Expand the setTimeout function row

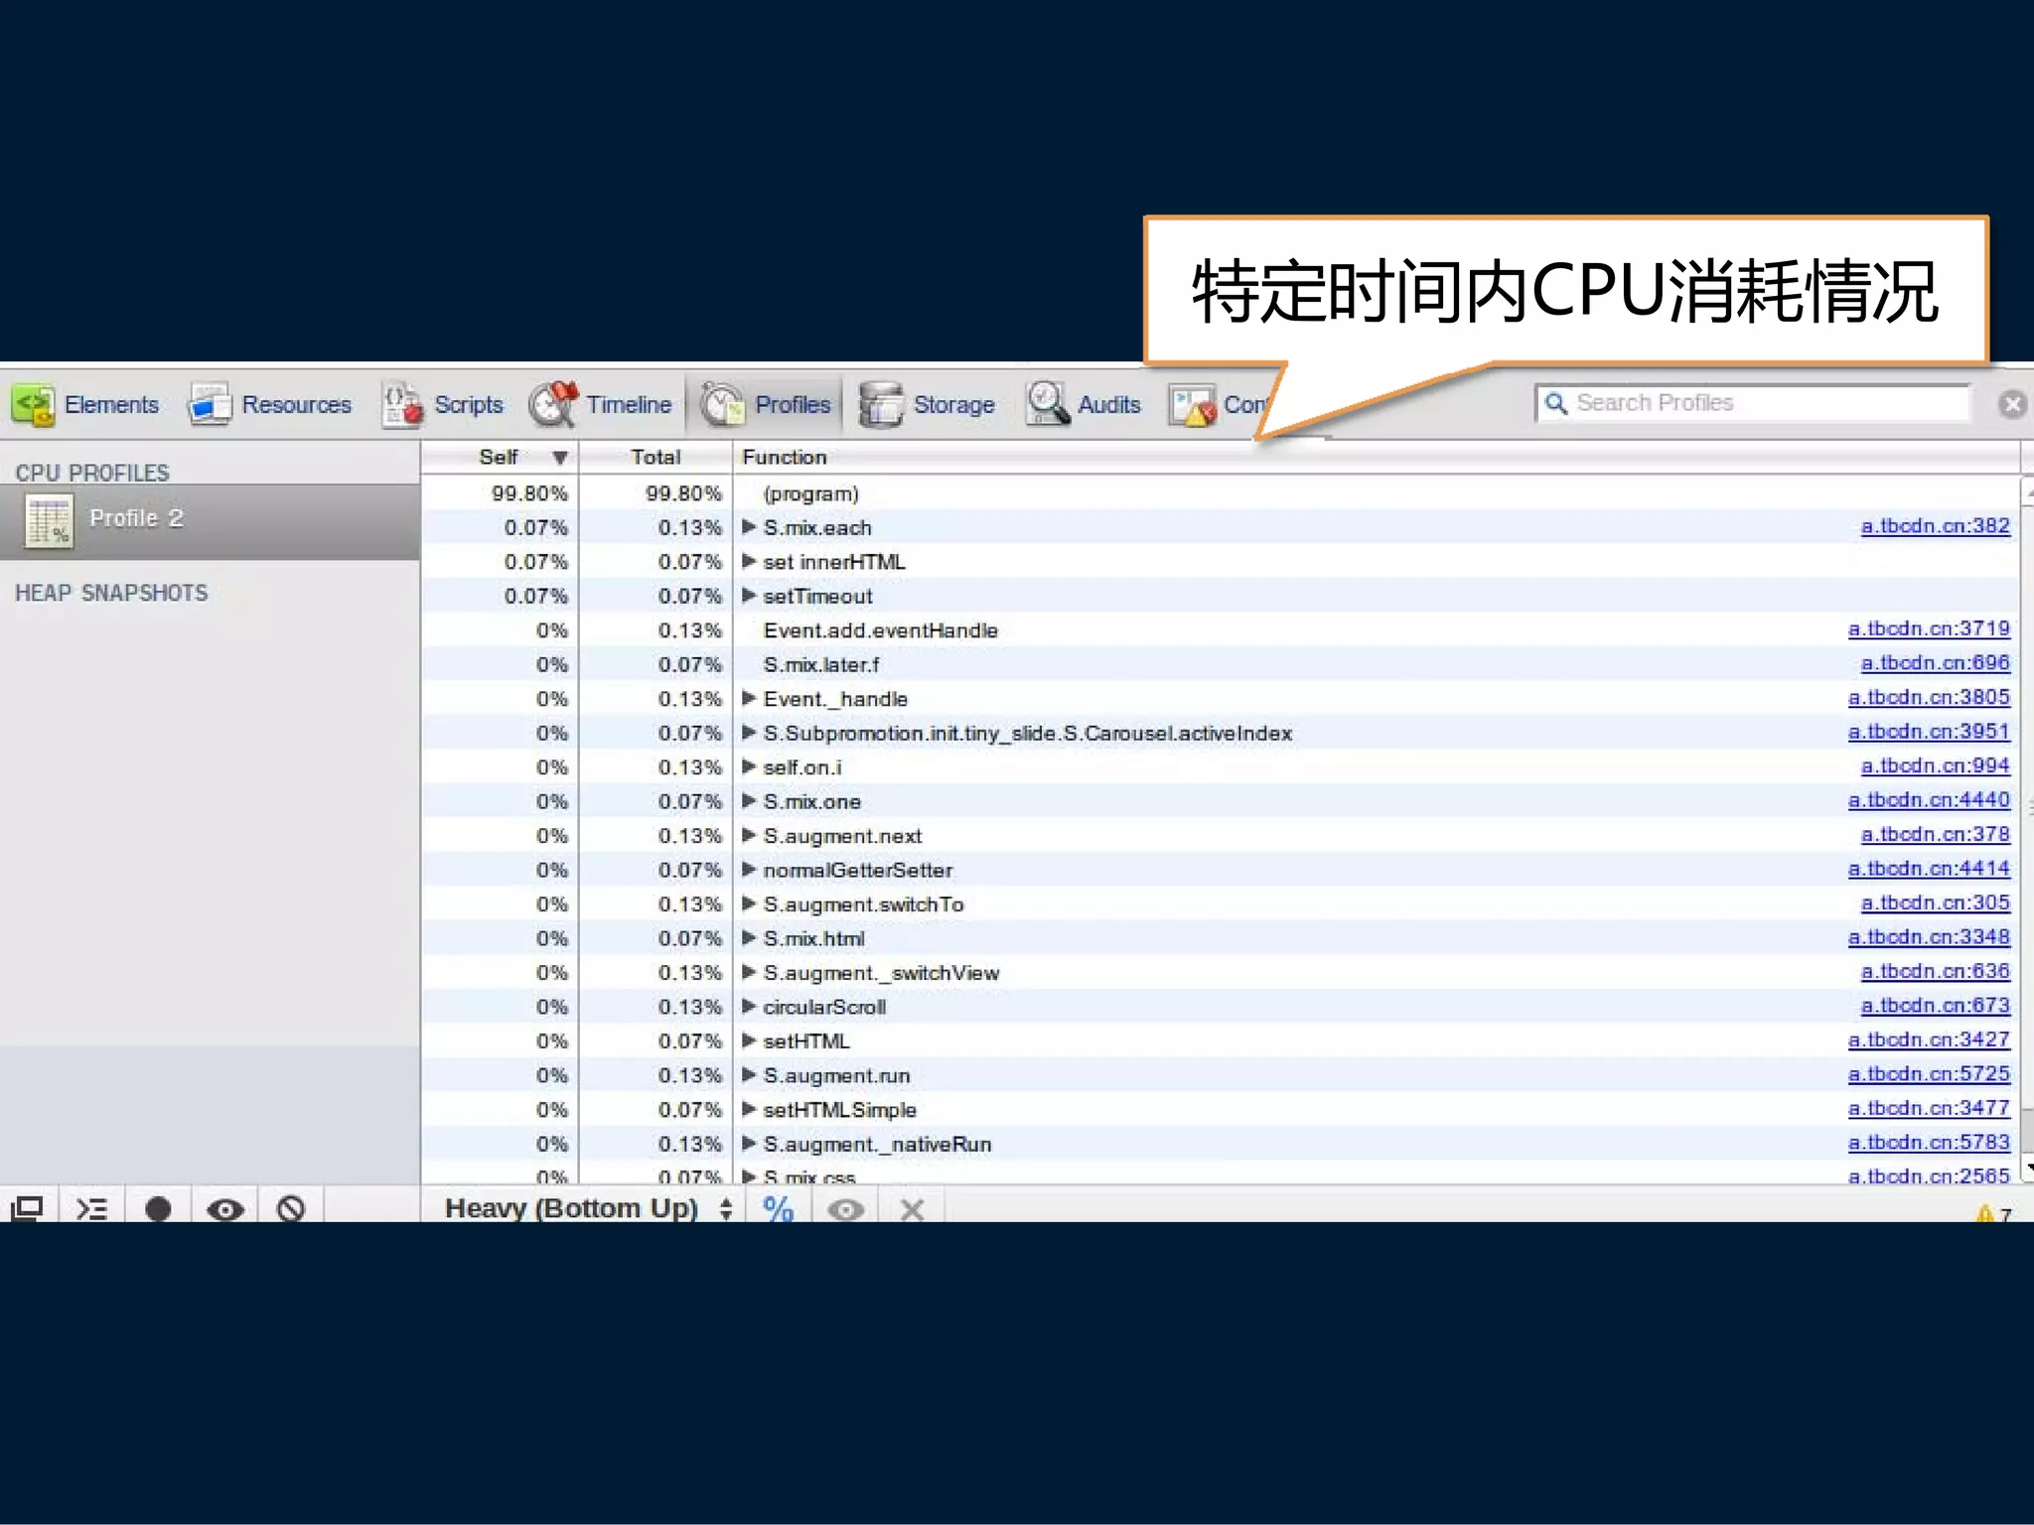point(750,596)
